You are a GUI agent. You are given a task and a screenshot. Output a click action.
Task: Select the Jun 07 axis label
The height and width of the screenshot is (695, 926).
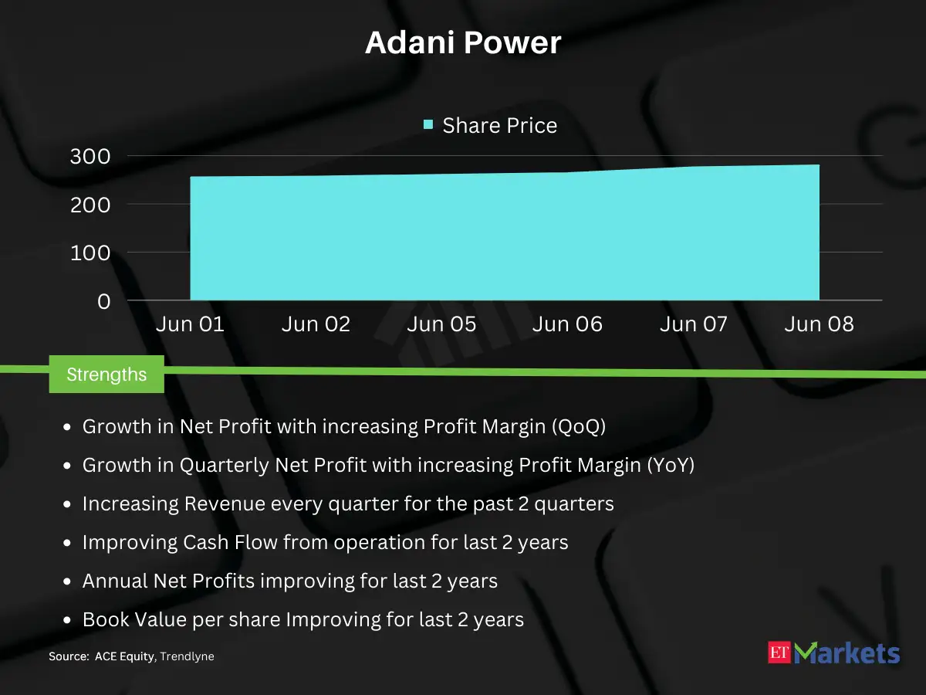pos(693,324)
